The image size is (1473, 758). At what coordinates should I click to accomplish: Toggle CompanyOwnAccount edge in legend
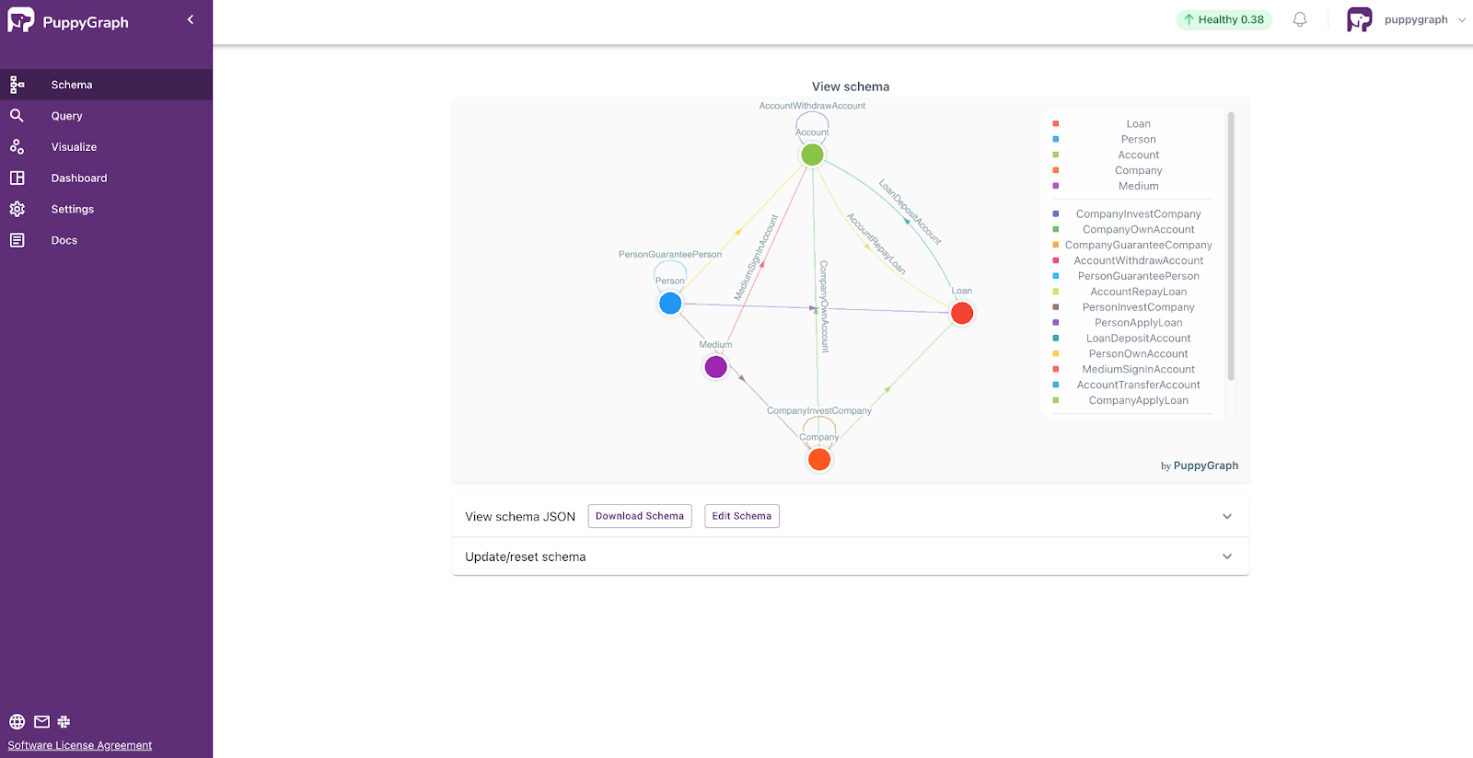tap(1138, 230)
